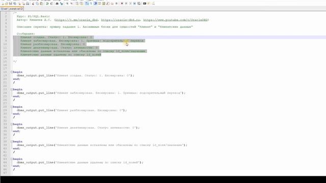Close the .sql file tab with its X

pyautogui.click(x=21, y=9)
